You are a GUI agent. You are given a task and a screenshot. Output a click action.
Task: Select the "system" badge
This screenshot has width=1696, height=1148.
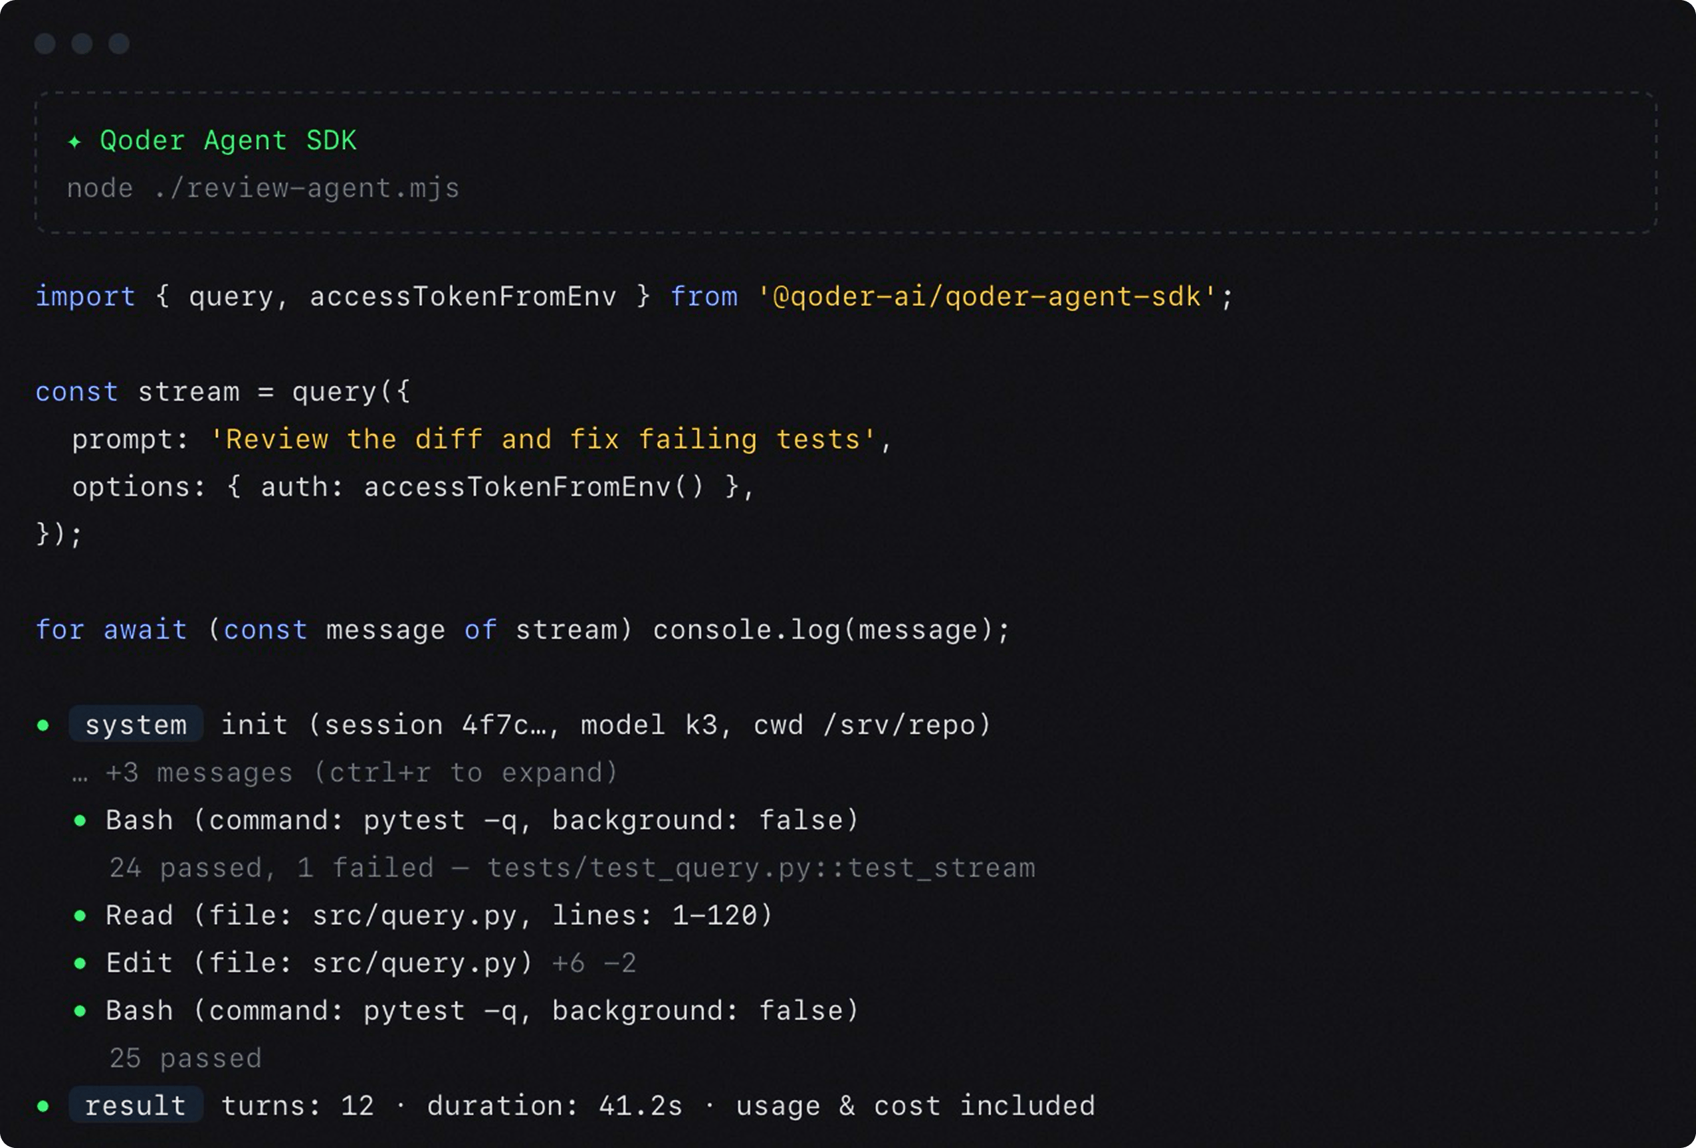[136, 725]
